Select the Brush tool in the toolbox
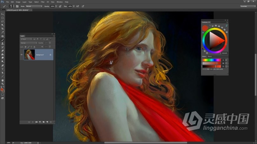Viewport: 257px width, 144px height. point(3,40)
